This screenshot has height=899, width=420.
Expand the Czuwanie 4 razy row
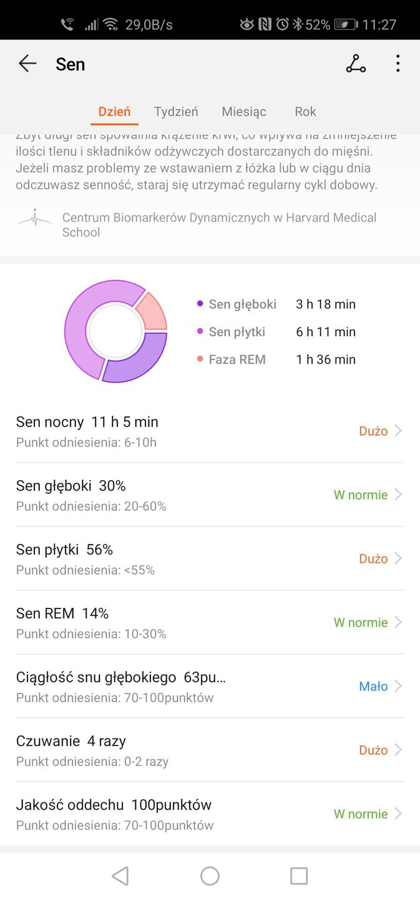[400, 750]
